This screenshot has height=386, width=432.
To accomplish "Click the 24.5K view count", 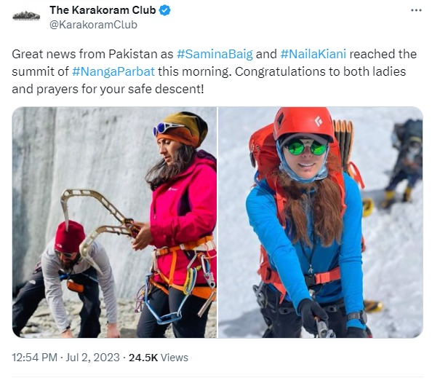I will [x=143, y=358].
